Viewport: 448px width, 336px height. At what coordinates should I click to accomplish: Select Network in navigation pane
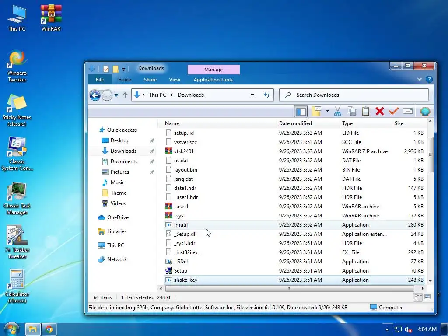[x=117, y=259]
